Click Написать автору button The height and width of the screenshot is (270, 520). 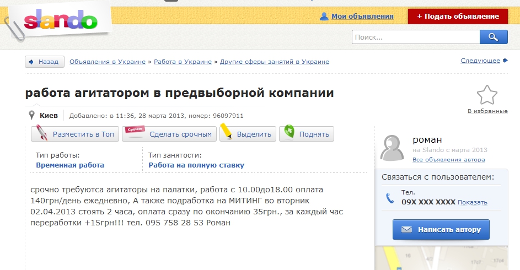click(x=441, y=229)
